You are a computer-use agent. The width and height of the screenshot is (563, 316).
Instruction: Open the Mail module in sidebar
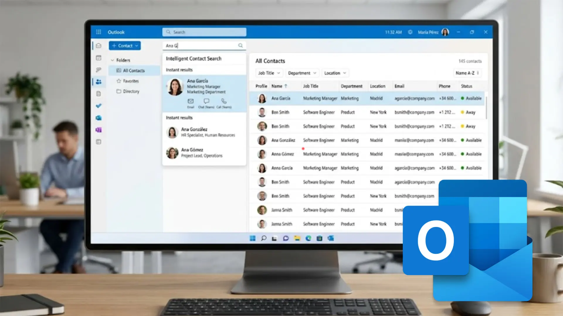click(99, 46)
